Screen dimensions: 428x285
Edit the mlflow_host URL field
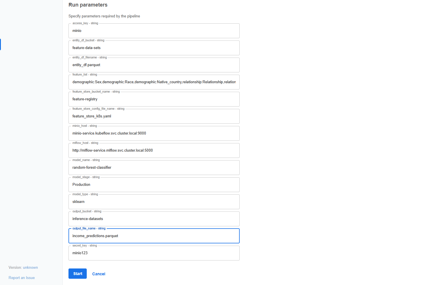click(154, 150)
